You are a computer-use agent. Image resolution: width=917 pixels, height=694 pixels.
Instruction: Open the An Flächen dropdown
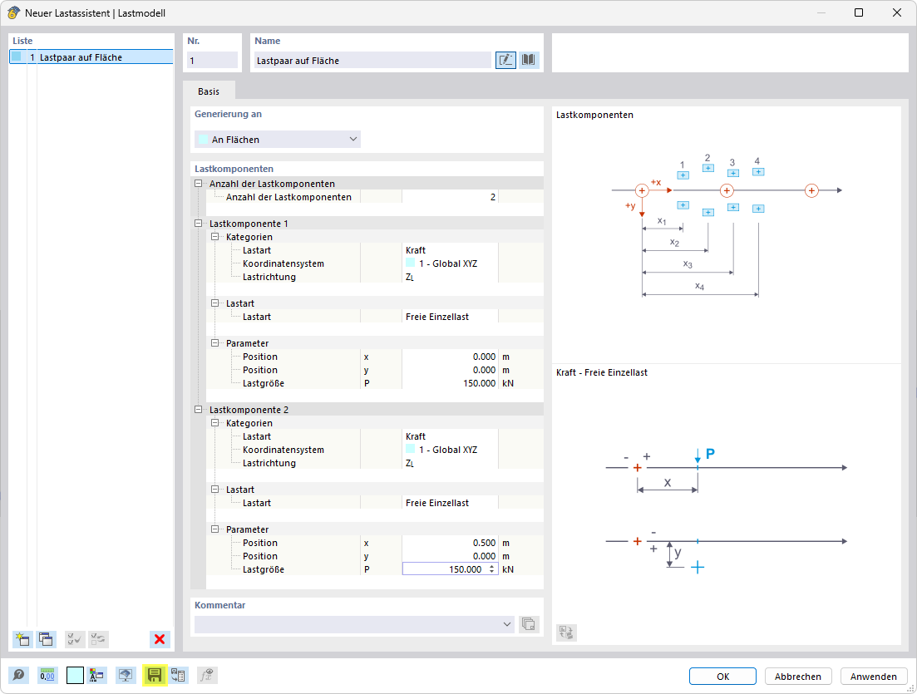pyautogui.click(x=278, y=139)
